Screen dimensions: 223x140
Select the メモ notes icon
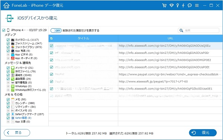coord(13,100)
